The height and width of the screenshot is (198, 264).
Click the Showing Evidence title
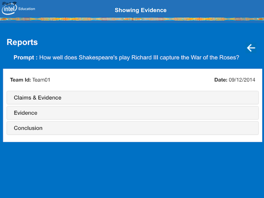(141, 10)
